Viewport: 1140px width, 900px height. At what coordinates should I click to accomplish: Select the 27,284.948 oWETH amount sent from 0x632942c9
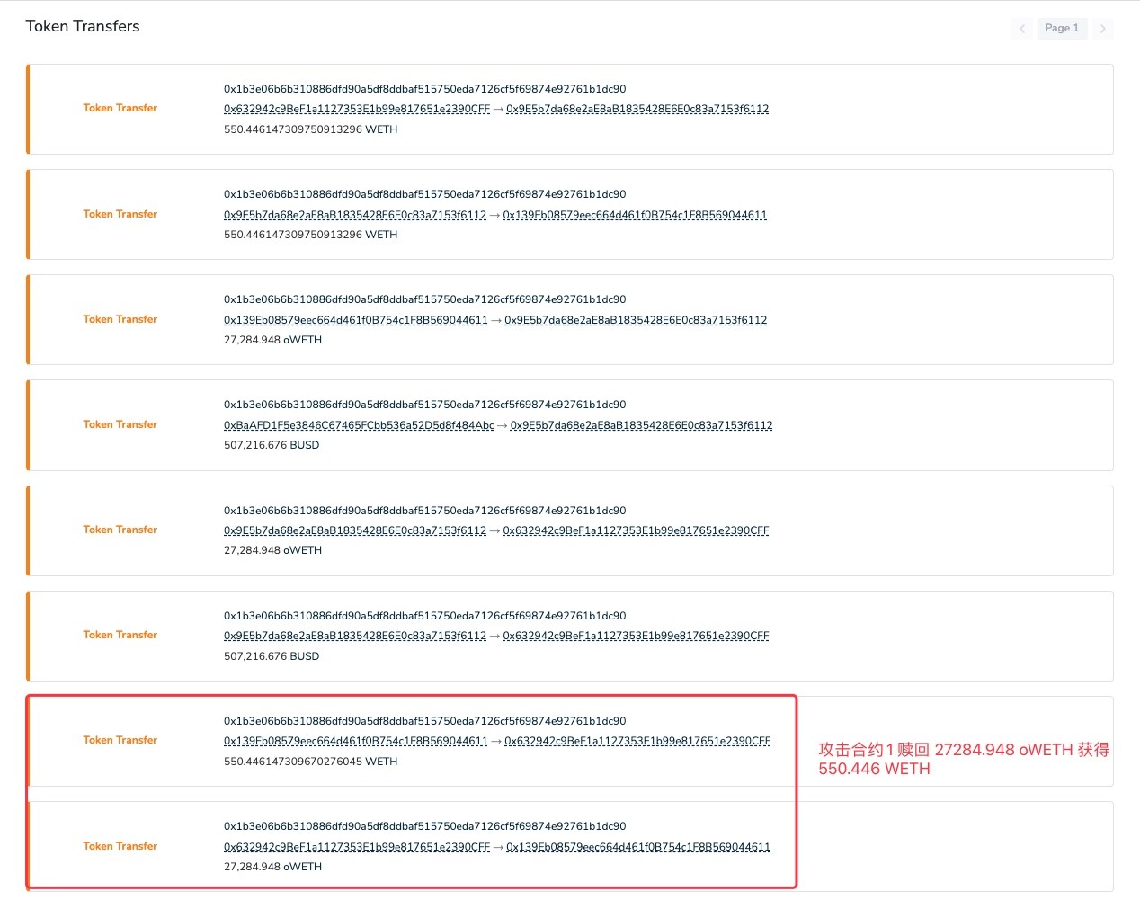pos(272,867)
